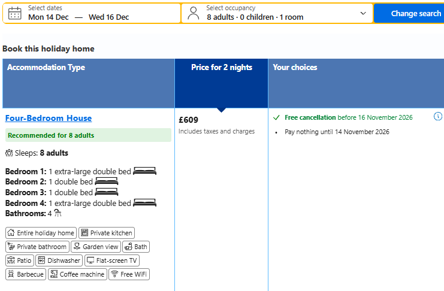Click the Select dates label
This screenshot has height=291, width=444.
coord(45,8)
